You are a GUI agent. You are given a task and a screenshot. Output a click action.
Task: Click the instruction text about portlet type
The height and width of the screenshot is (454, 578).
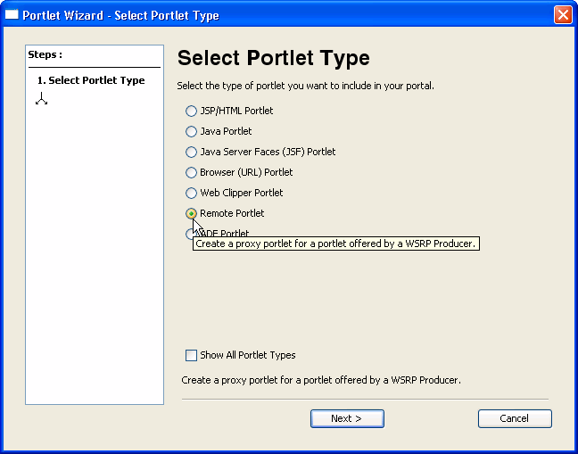tap(306, 86)
